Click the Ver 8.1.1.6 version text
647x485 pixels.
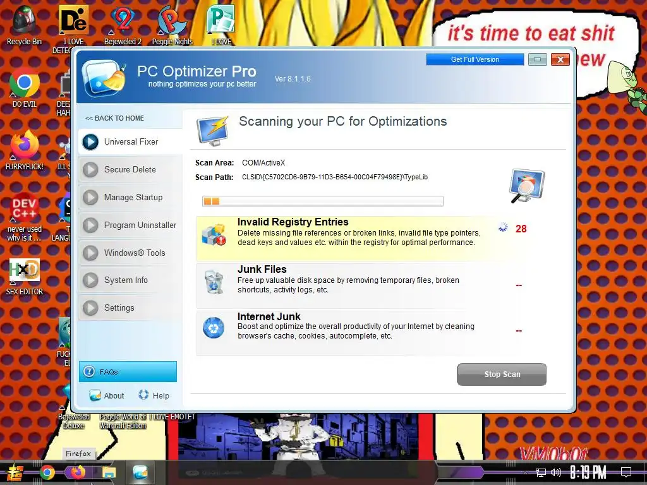click(x=293, y=79)
